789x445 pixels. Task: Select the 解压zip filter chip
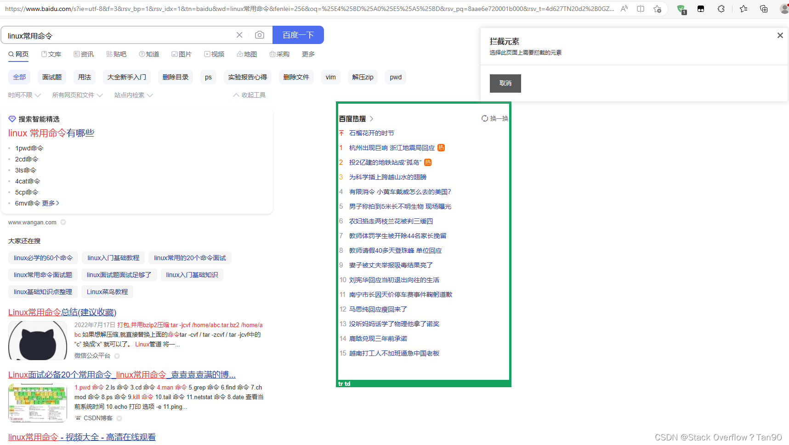pyautogui.click(x=363, y=77)
